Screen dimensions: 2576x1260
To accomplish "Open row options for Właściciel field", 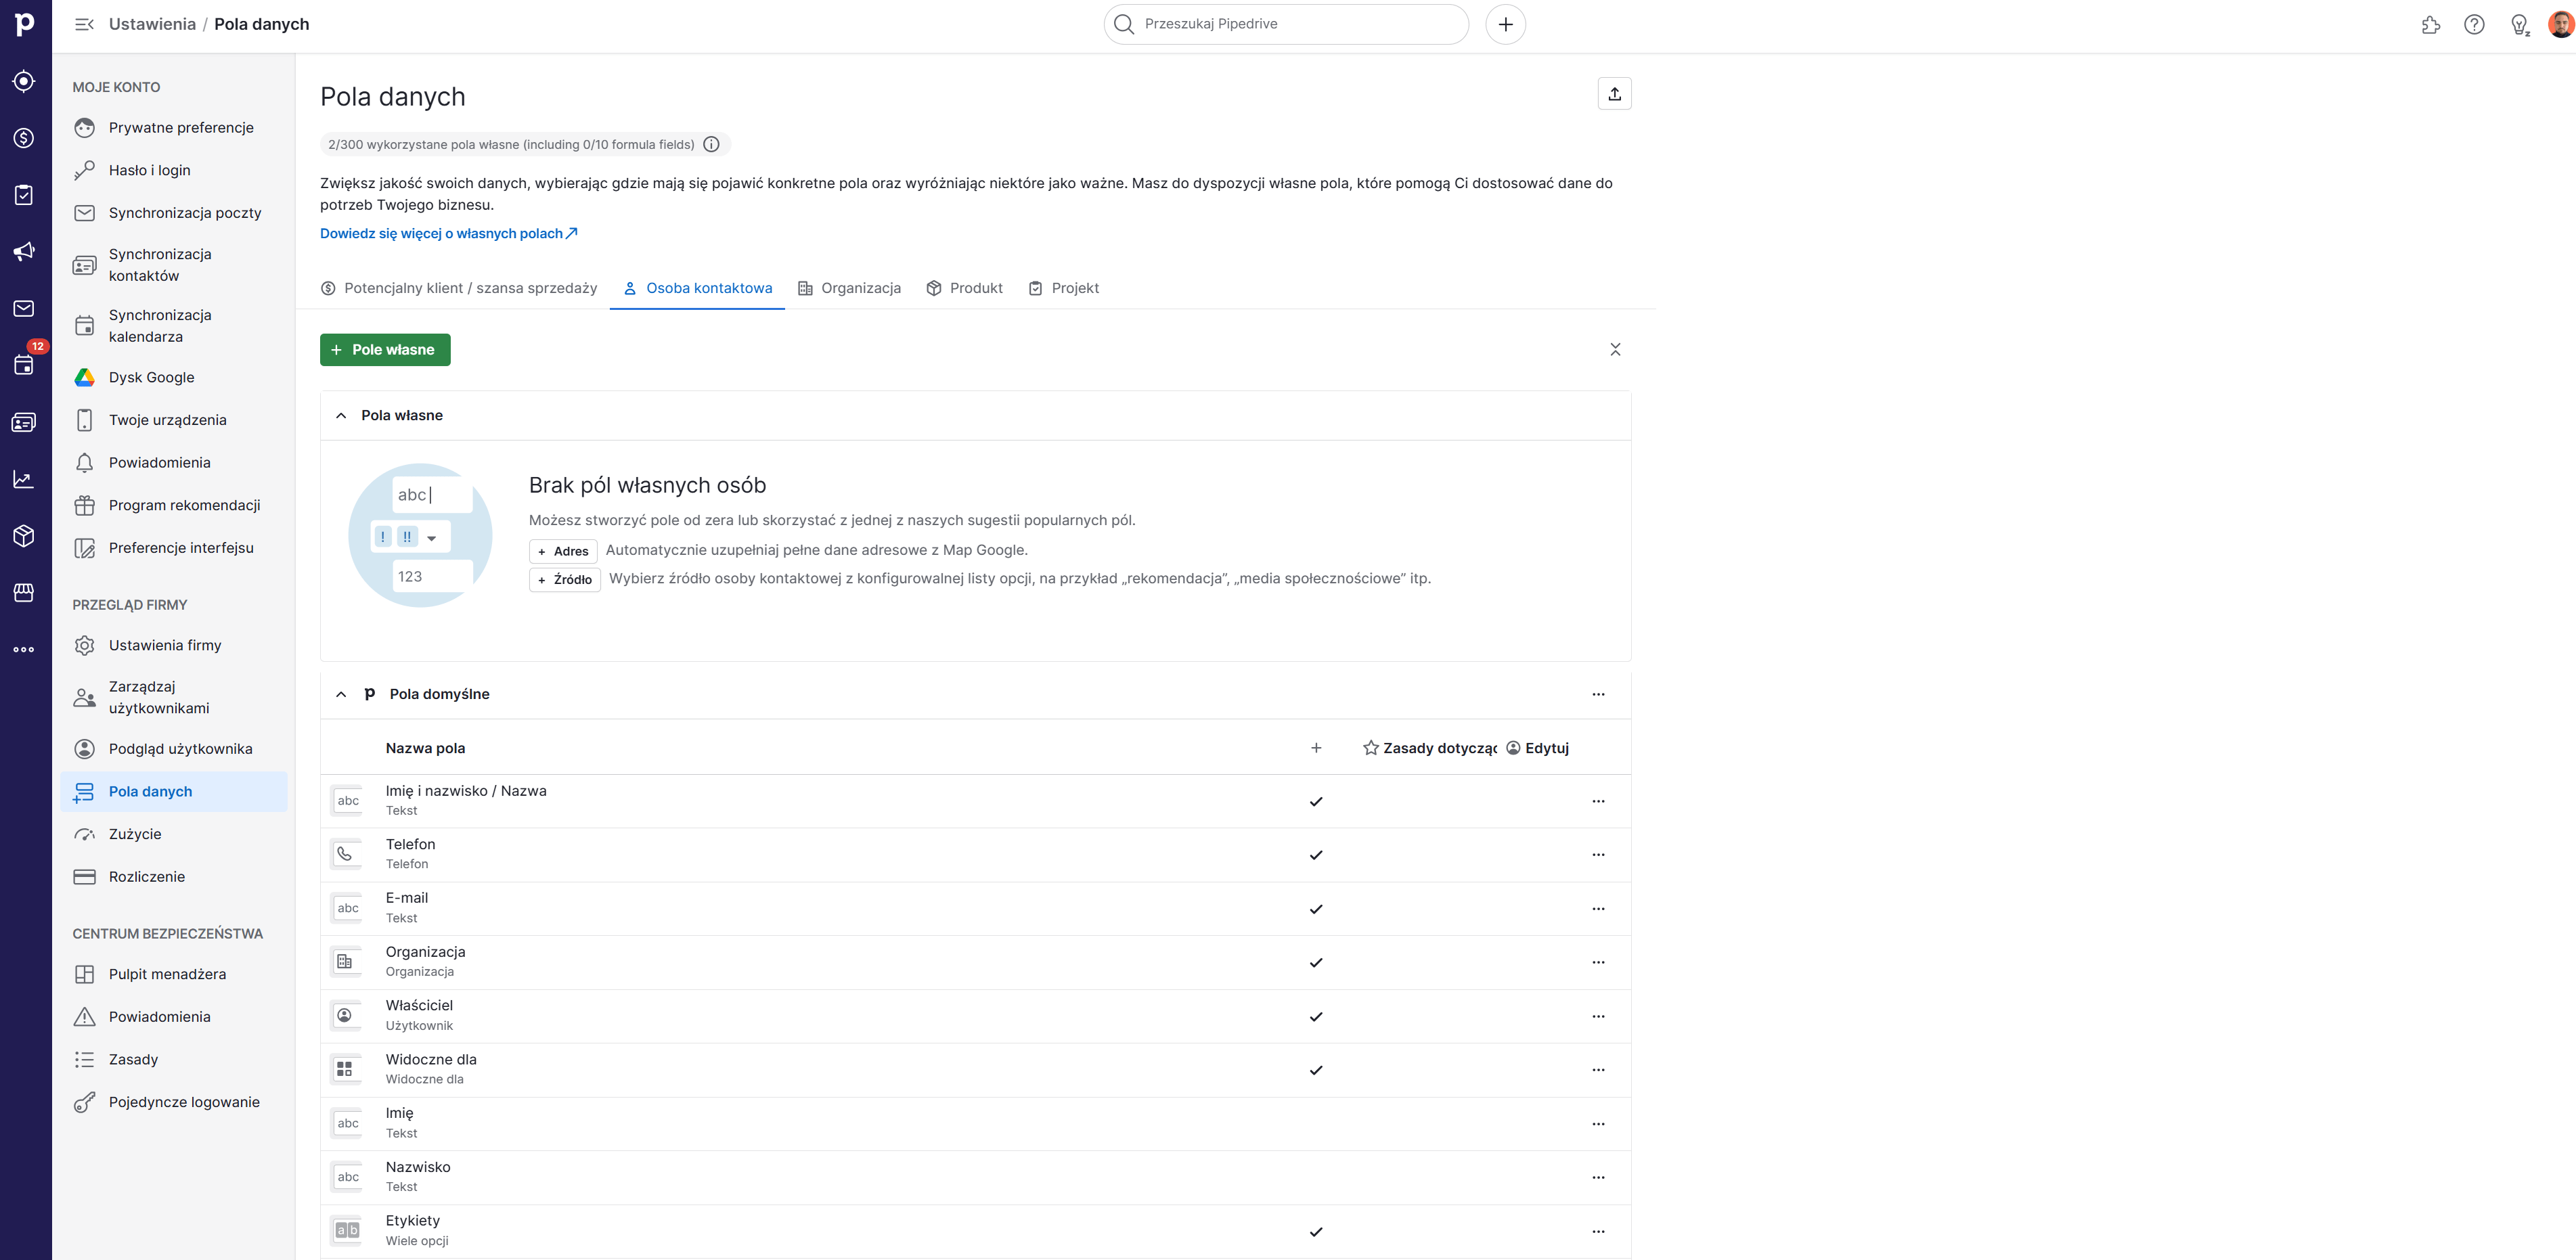I will click(1598, 1016).
